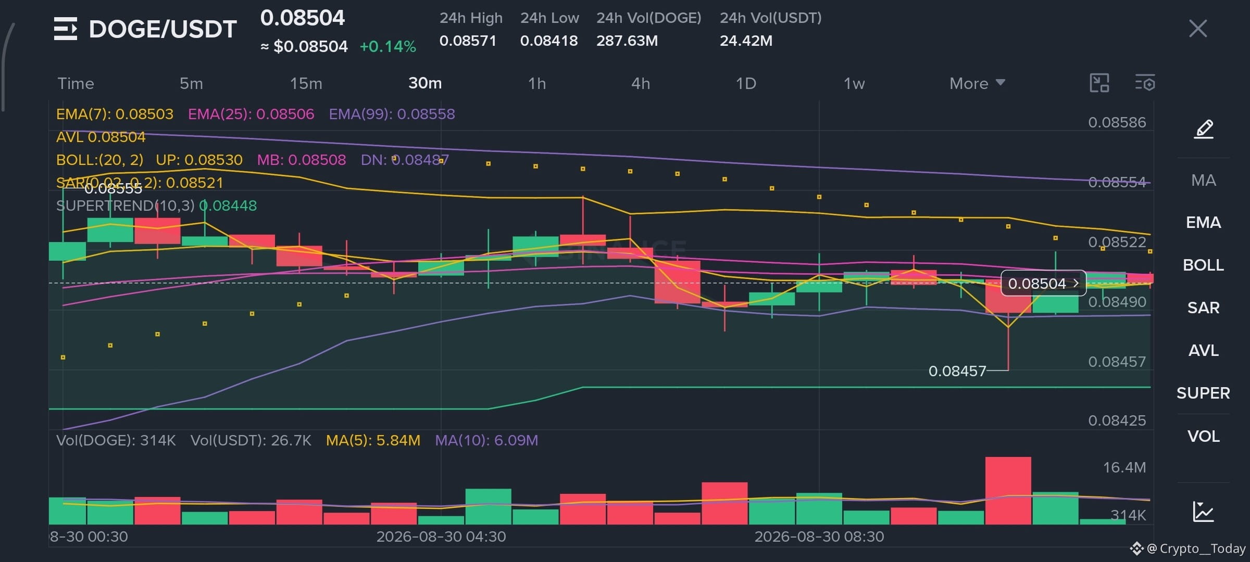Click the 24h Vol(USDT) value 24.42M

click(746, 41)
